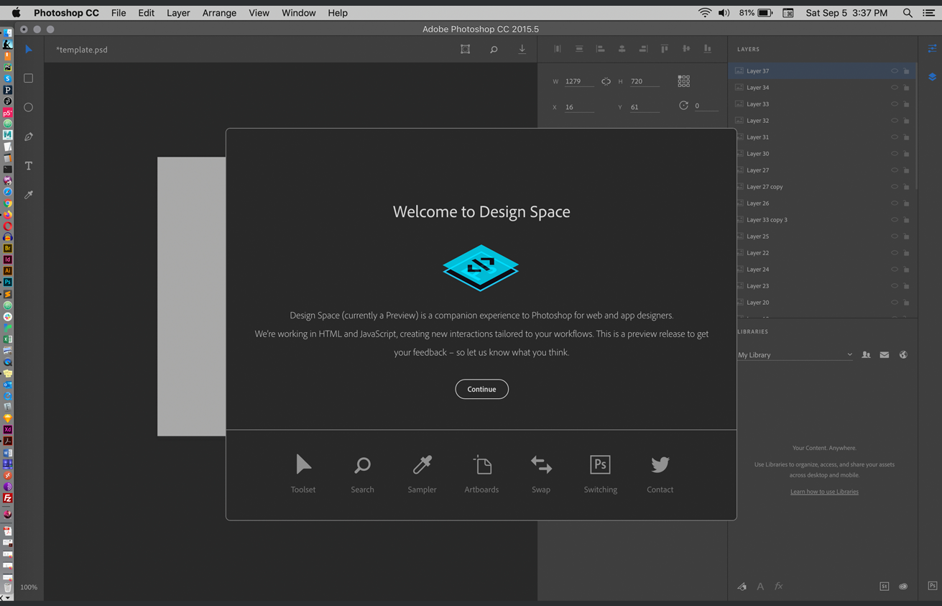Lock Layer 32 with its lock icon

click(x=907, y=121)
